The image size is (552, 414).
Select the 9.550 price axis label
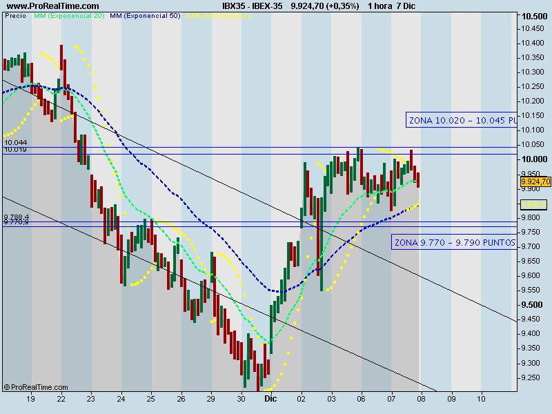point(531,290)
